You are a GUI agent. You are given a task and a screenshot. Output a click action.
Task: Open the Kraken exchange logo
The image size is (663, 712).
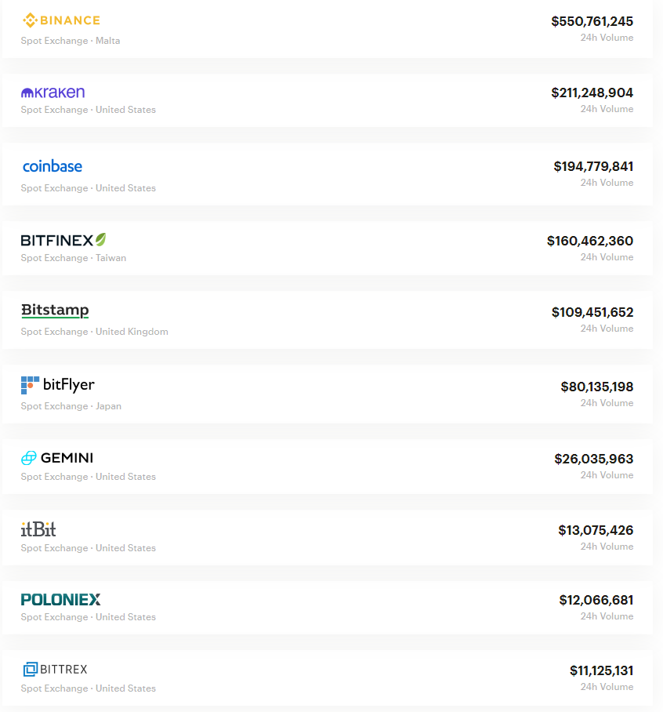[x=53, y=93]
